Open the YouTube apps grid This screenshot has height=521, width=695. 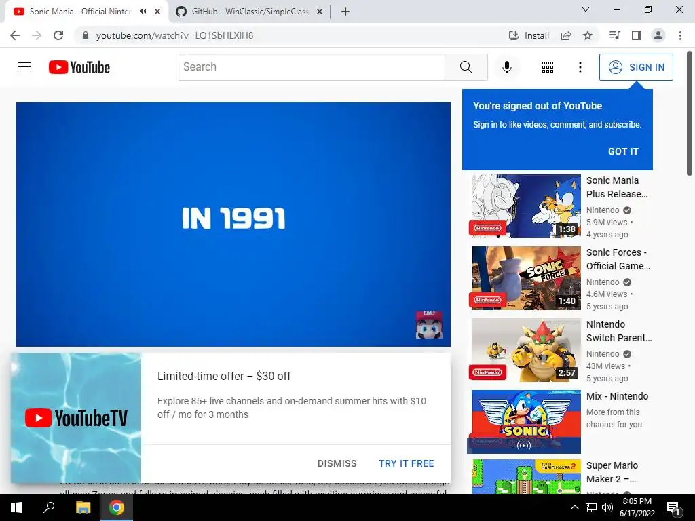click(x=548, y=67)
